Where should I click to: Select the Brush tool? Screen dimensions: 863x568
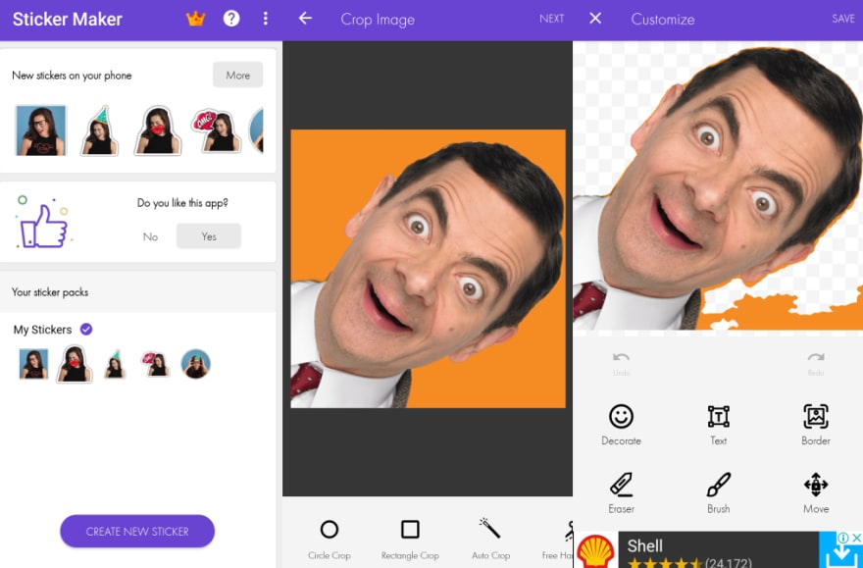pyautogui.click(x=718, y=492)
